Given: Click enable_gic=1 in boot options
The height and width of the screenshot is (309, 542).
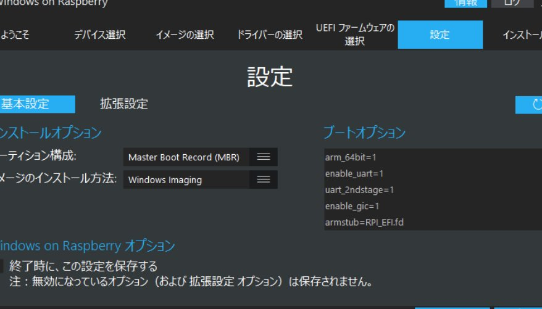Looking at the screenshot, I should pyautogui.click(x=352, y=206).
